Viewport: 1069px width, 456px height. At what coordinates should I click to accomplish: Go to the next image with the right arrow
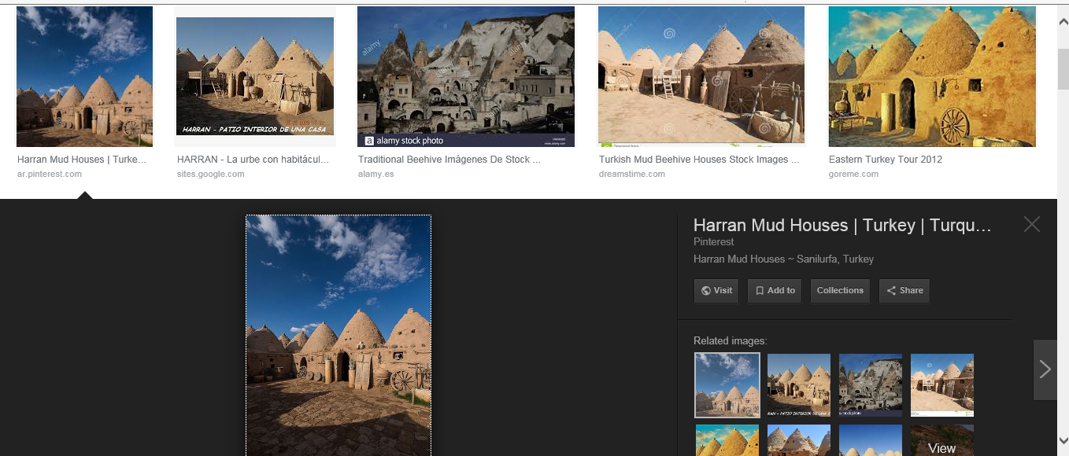(x=1045, y=370)
